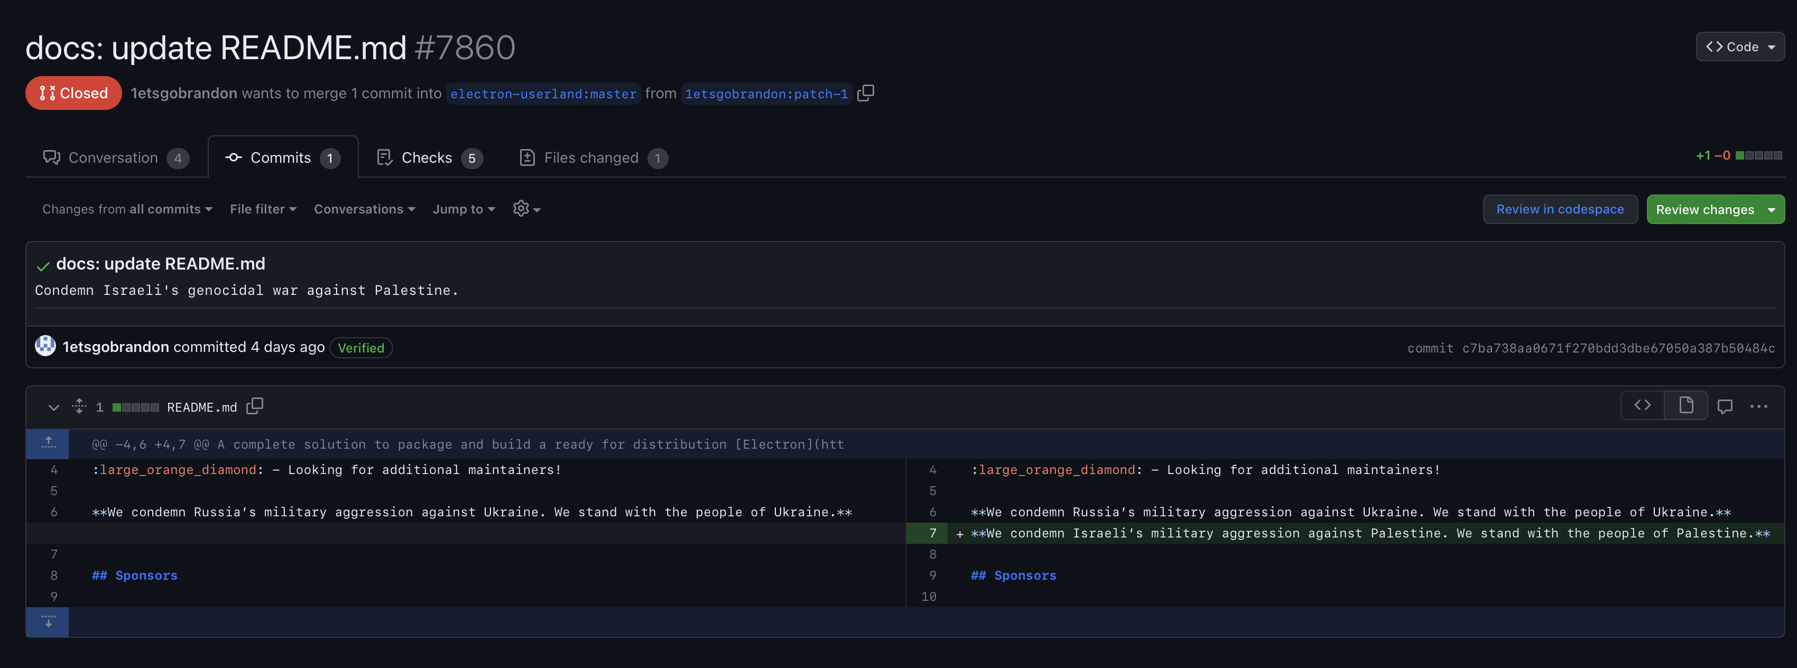Viewport: 1797px width, 668px height.
Task: Open the Files changed tab
Action: [x=592, y=157]
